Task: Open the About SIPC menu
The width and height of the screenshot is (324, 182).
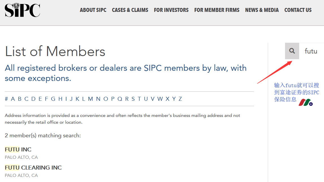Action: point(93,10)
